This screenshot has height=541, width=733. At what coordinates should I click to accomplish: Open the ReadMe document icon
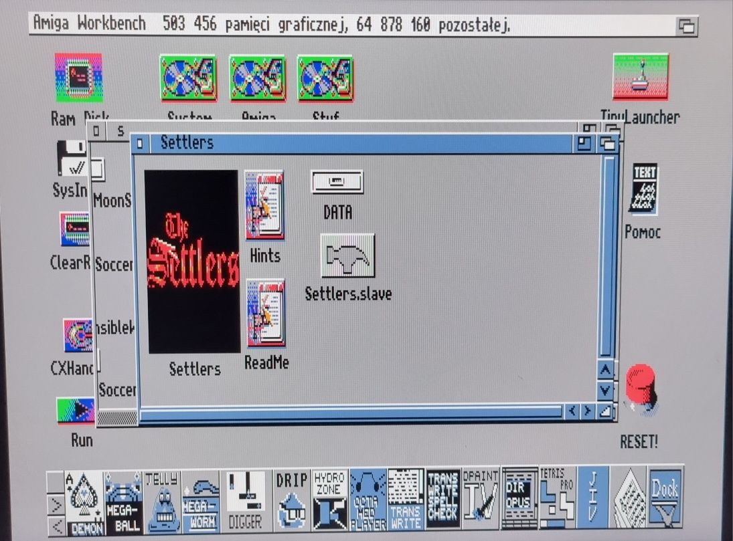(x=266, y=314)
